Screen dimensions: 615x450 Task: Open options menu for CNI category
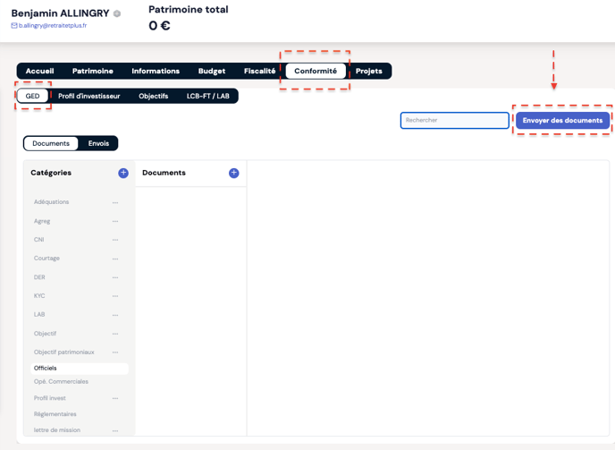pyautogui.click(x=115, y=240)
